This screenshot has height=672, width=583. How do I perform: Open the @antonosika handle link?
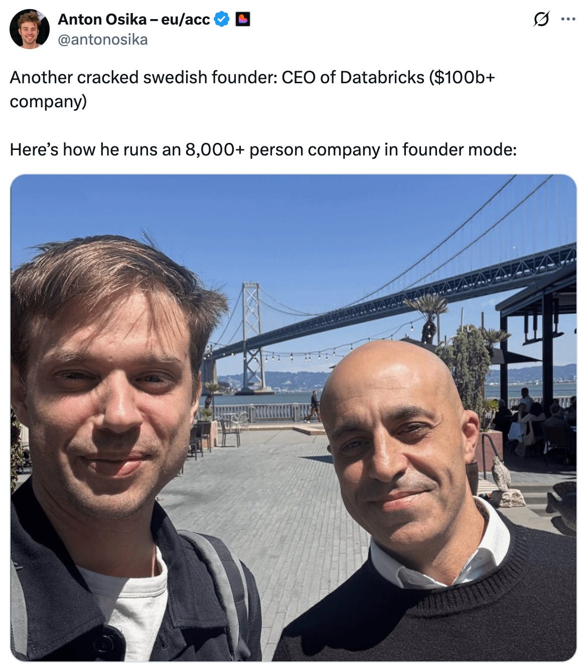[103, 39]
